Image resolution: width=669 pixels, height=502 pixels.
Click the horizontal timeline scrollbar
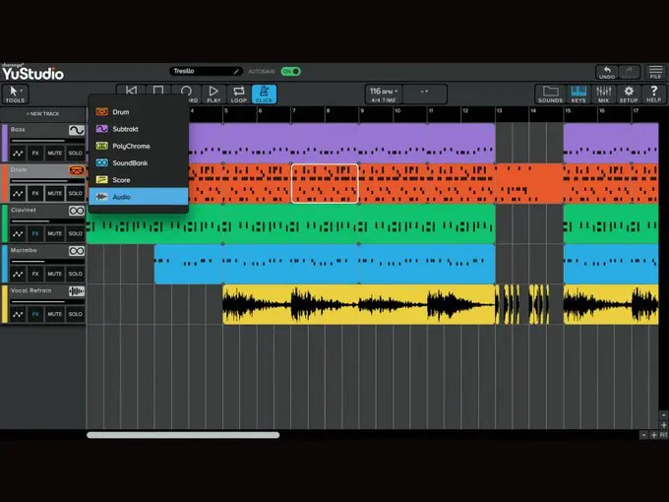[x=183, y=435]
